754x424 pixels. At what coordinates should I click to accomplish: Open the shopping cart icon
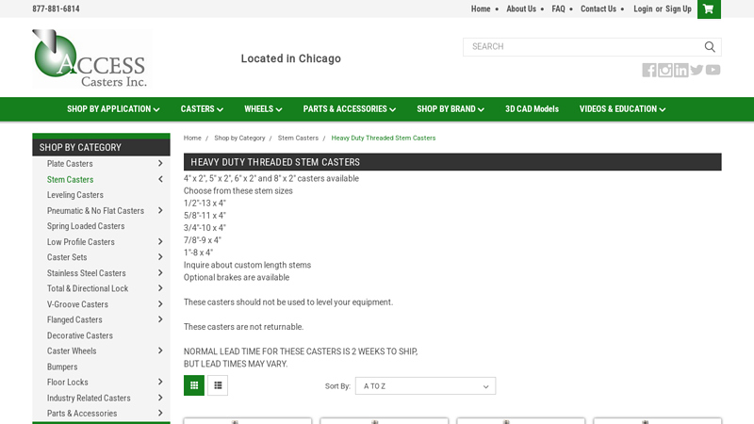[x=707, y=9]
